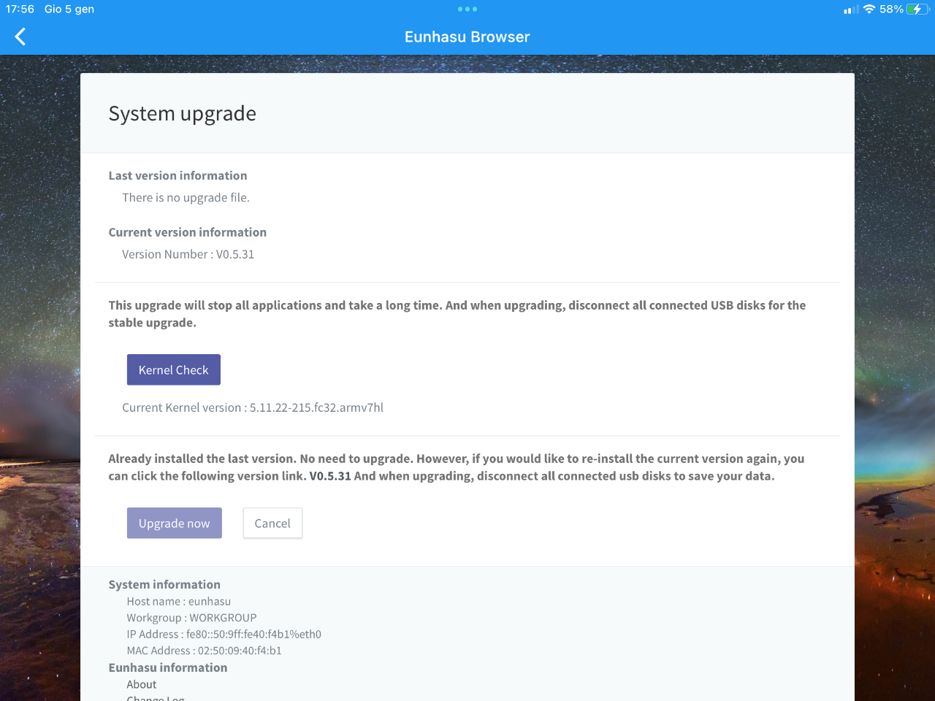935x701 pixels.
Task: Click the Kernel Check button
Action: point(174,369)
